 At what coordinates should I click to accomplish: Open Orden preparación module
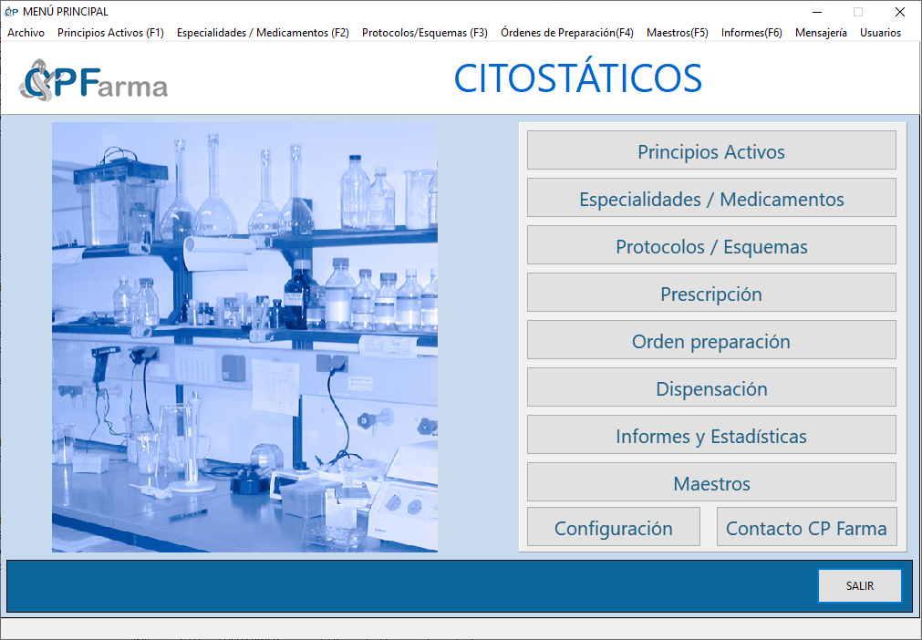coord(711,340)
